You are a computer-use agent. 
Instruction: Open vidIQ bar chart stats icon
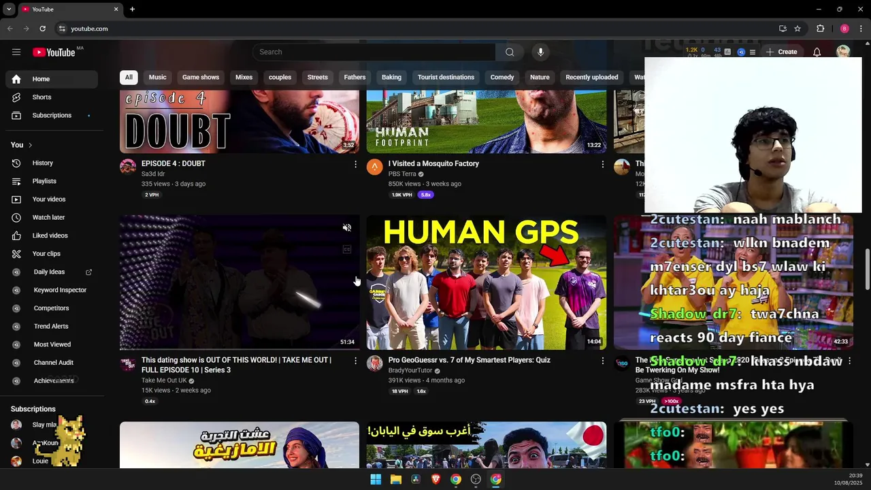click(727, 52)
